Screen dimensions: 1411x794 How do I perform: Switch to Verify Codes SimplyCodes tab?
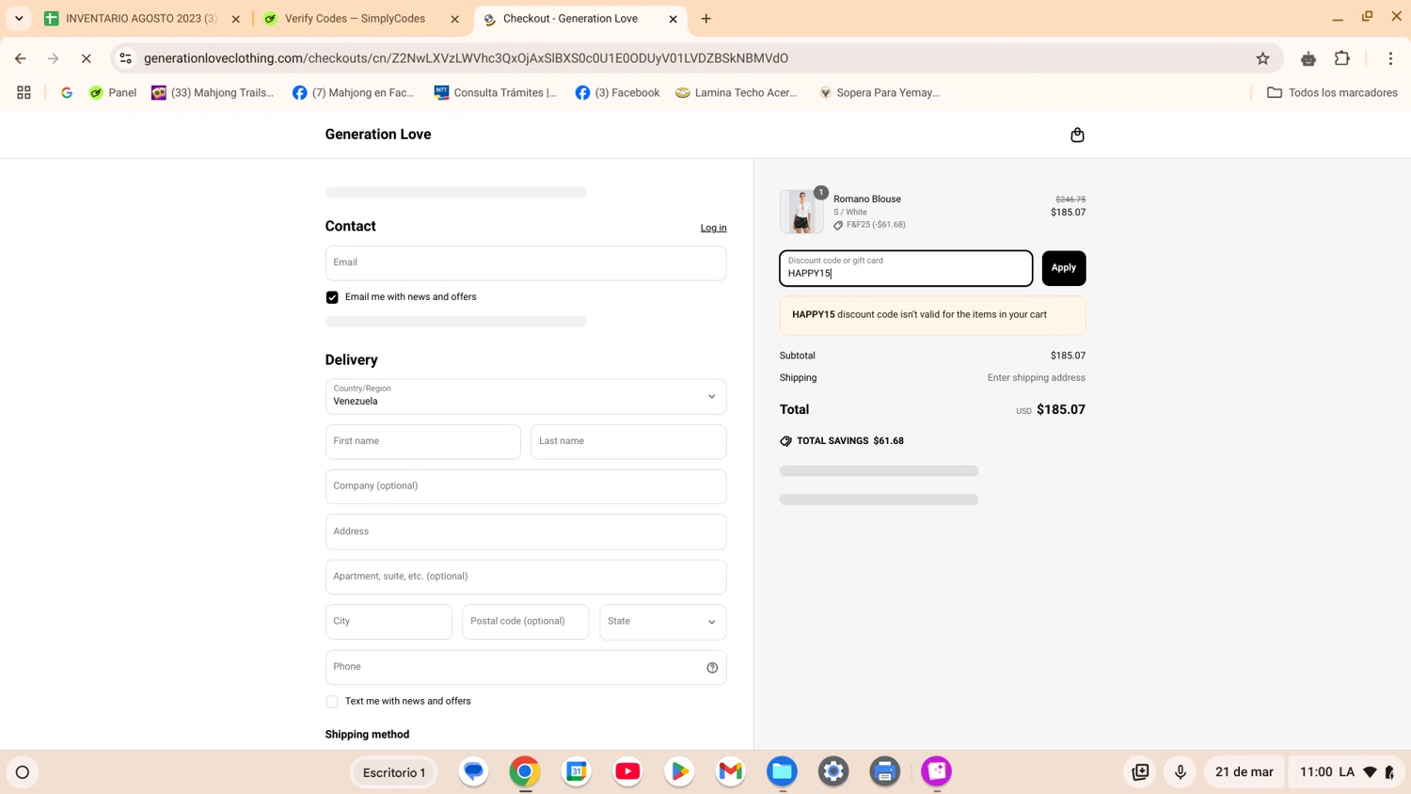click(x=355, y=19)
